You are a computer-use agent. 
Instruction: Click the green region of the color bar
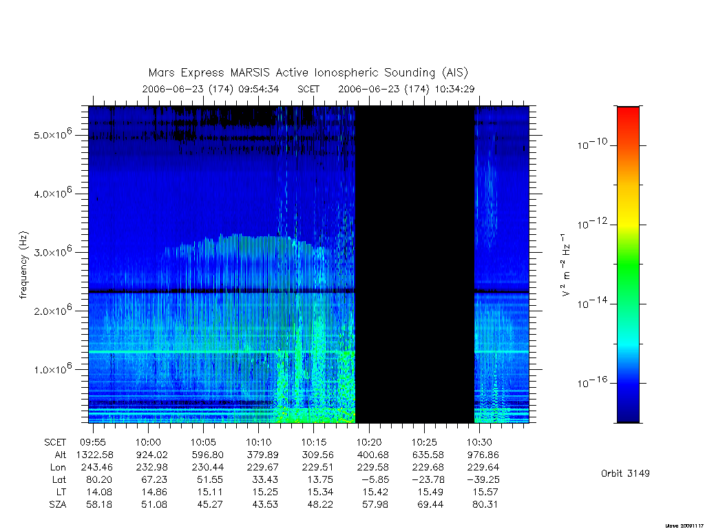tap(628, 265)
